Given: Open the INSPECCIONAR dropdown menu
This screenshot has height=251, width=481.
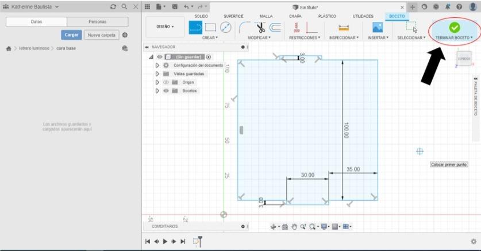Looking at the screenshot, I should pos(344,38).
